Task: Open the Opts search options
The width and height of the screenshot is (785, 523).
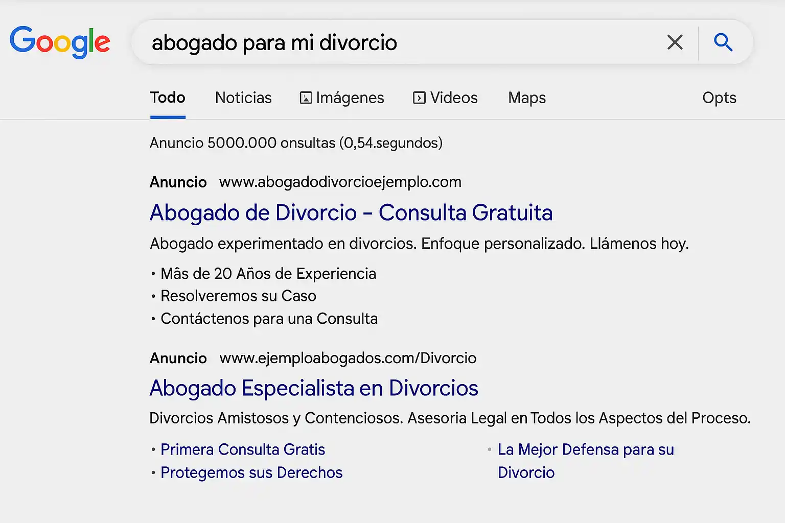Action: (719, 98)
